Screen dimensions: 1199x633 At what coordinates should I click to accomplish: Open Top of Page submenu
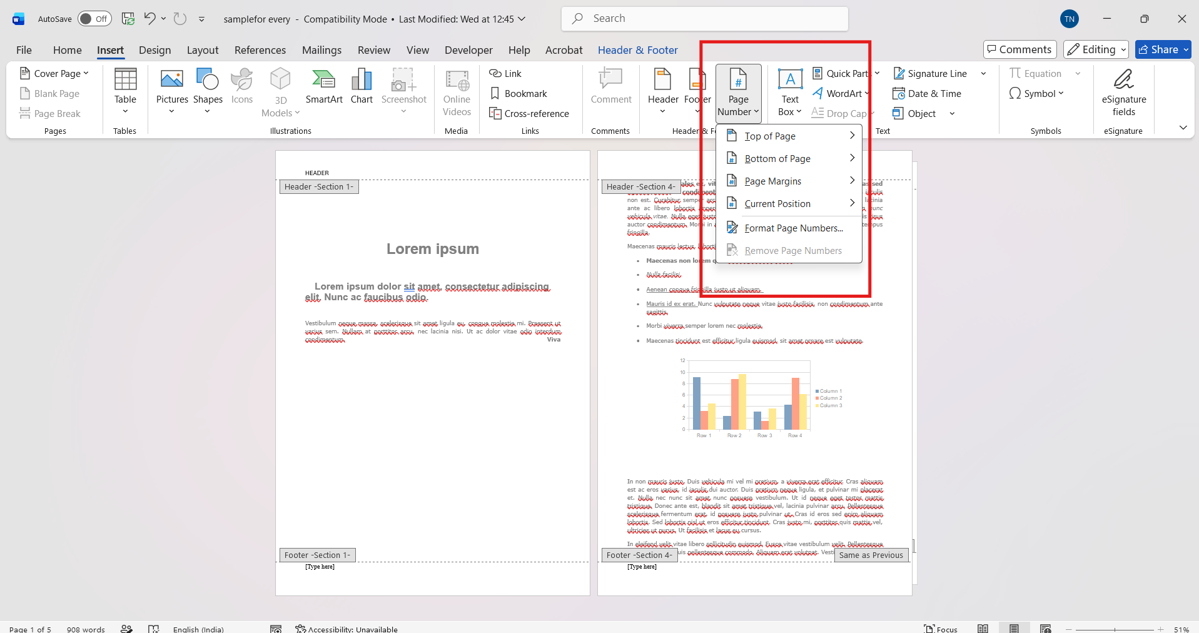pyautogui.click(x=789, y=136)
